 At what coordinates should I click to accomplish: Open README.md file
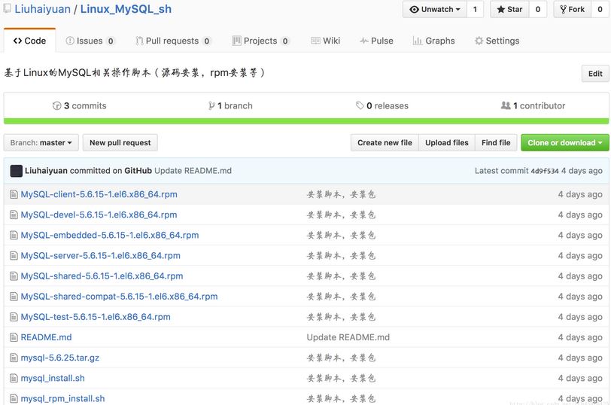pos(46,337)
